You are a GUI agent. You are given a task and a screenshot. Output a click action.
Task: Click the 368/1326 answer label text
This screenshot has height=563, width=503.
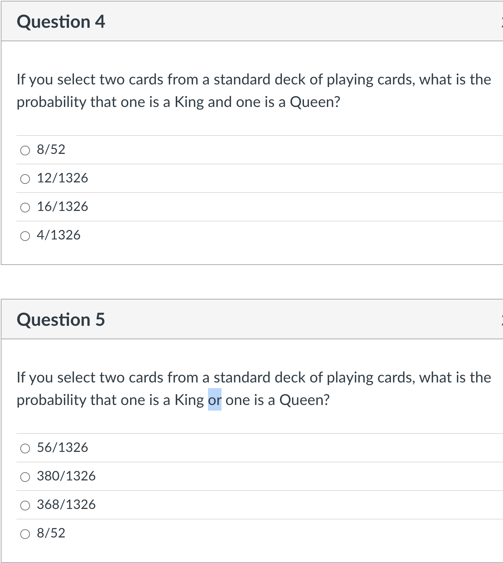pos(66,505)
